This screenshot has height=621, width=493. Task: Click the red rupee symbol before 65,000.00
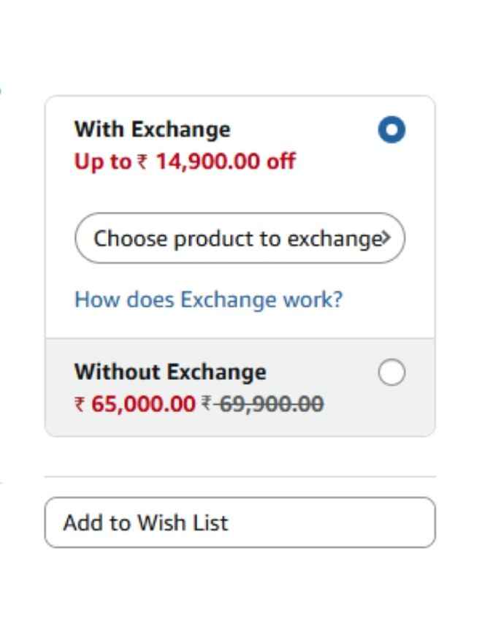[80, 404]
